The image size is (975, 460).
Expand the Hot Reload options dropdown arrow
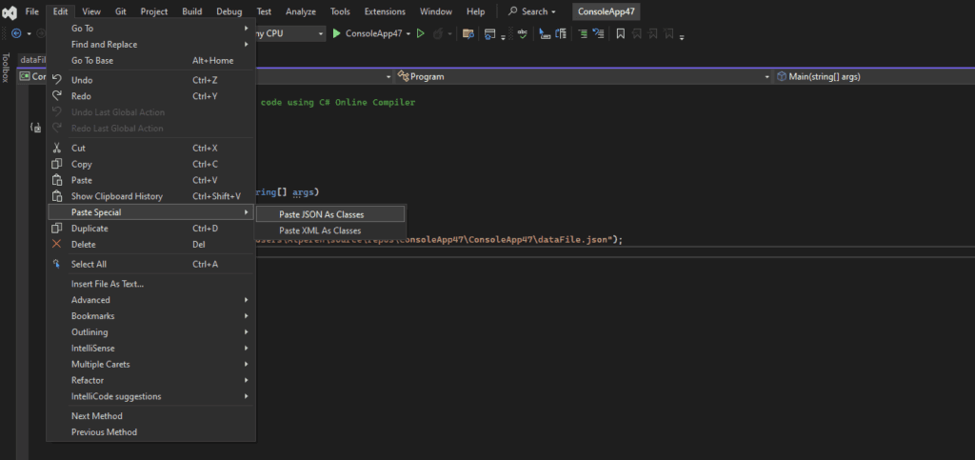coord(449,33)
